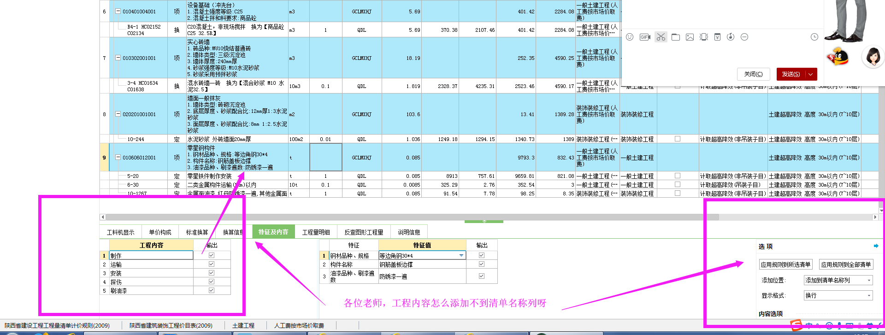Click the scrollbar left arrow under the table

pos(103,217)
